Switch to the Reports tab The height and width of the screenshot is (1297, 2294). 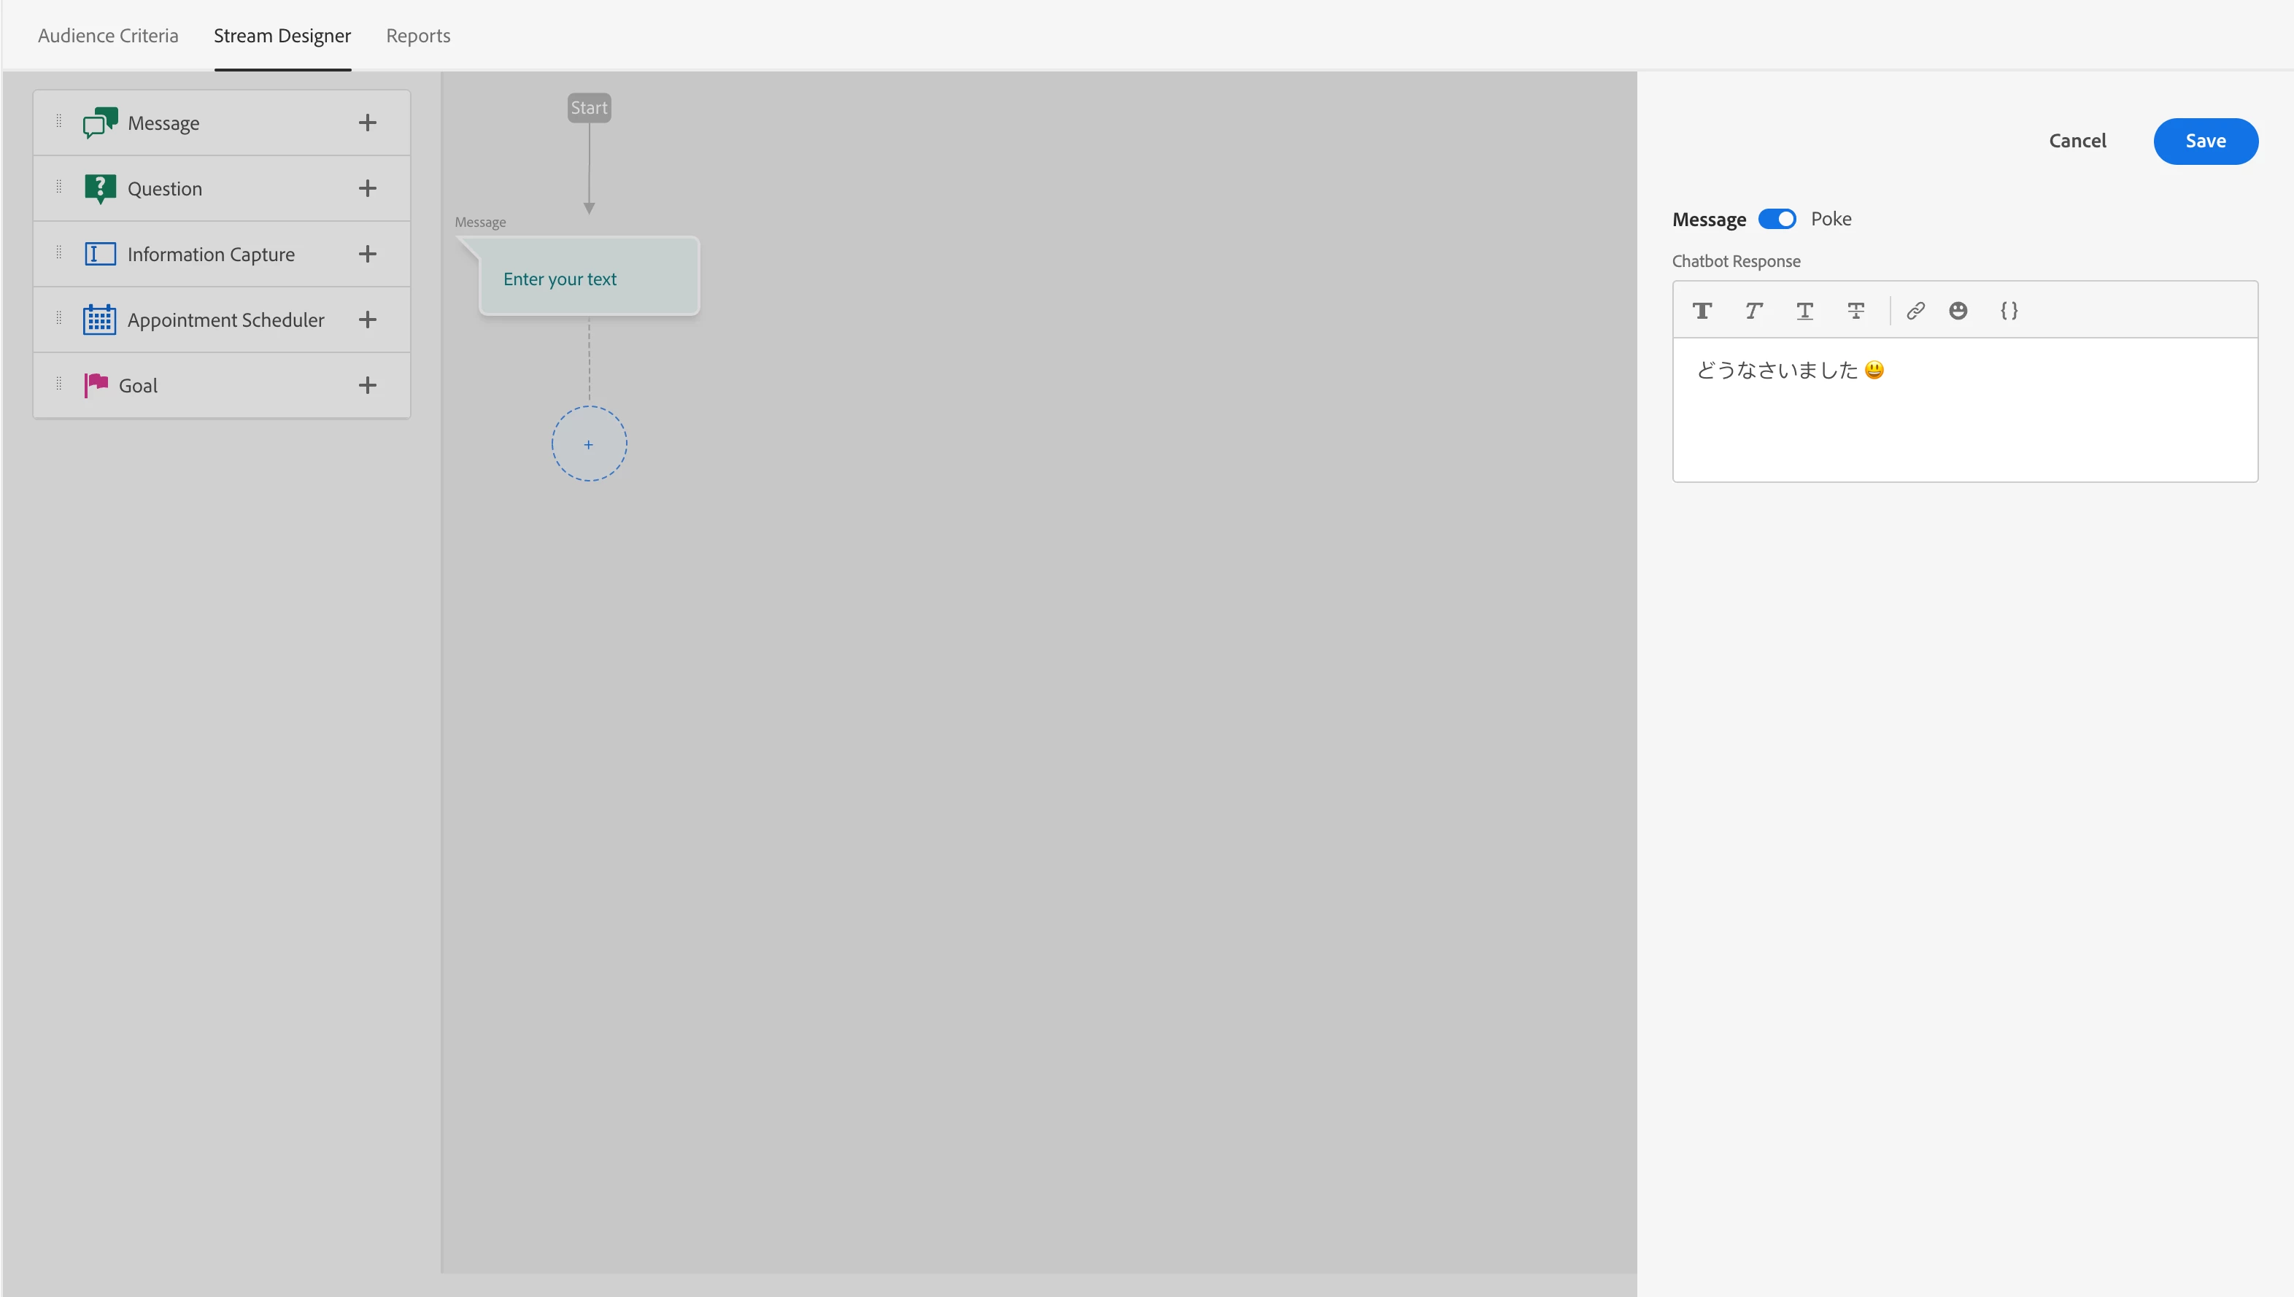click(418, 36)
